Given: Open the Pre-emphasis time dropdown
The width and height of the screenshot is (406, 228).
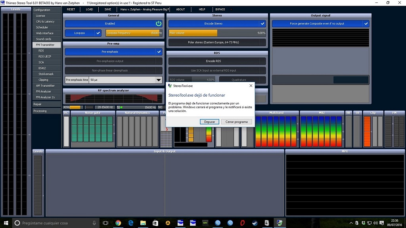Looking at the screenshot, I should click(x=159, y=80).
